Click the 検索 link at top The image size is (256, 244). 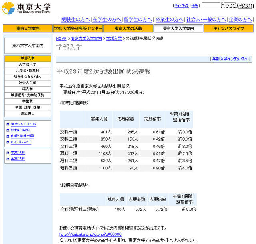pos(194,6)
